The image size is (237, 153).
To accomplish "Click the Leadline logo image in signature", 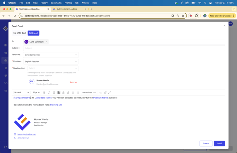I will 22,122.
